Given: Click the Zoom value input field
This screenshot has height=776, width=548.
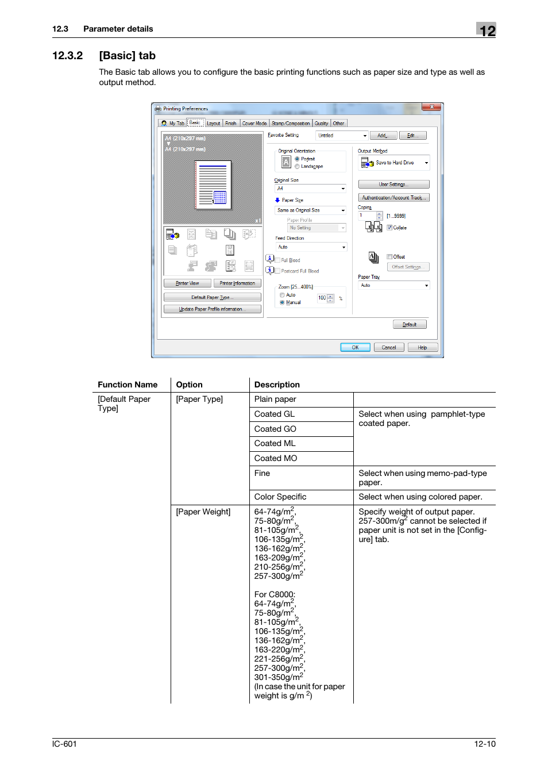Looking at the screenshot, I should pos(322,298).
